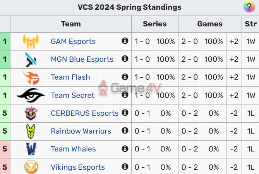
Task: Click the Team Whales logo
Action: (x=30, y=149)
